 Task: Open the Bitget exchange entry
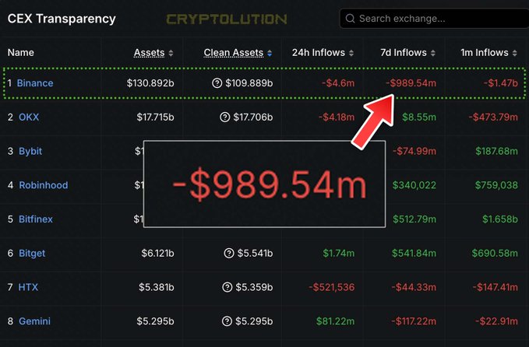(32, 253)
